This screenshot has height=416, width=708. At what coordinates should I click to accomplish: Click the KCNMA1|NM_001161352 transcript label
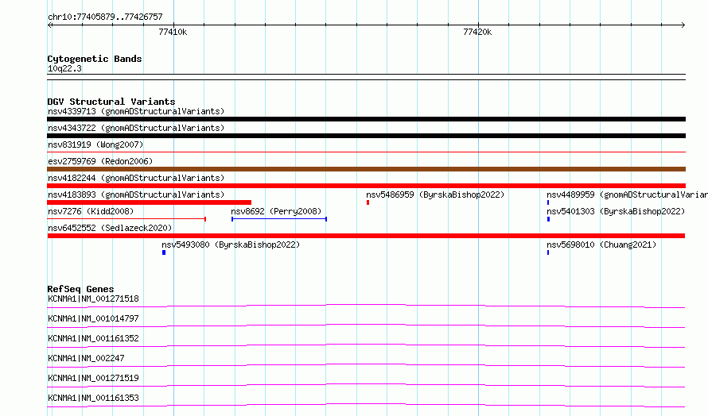(93, 338)
